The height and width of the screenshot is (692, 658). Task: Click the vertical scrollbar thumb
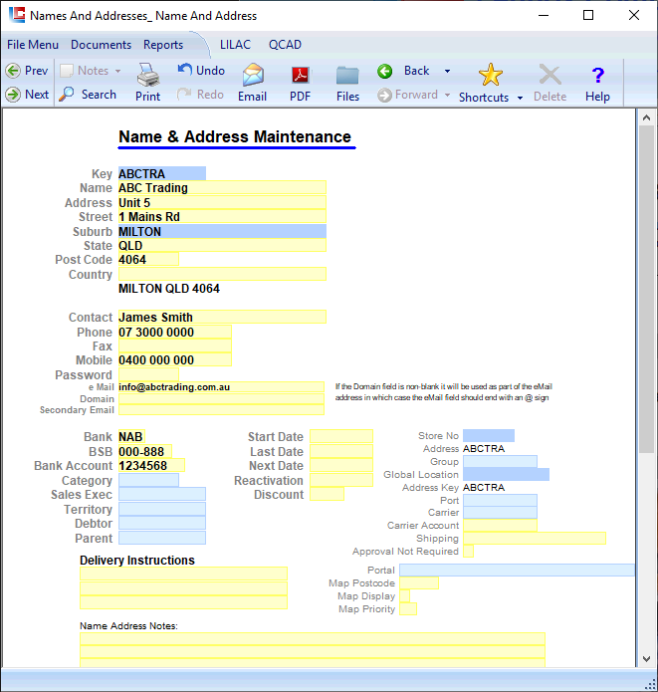pos(646,289)
